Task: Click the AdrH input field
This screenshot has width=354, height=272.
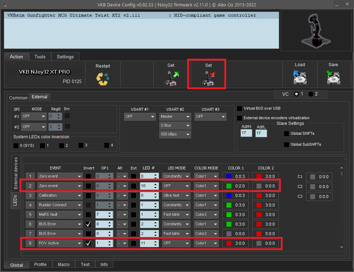Action: coord(246,133)
